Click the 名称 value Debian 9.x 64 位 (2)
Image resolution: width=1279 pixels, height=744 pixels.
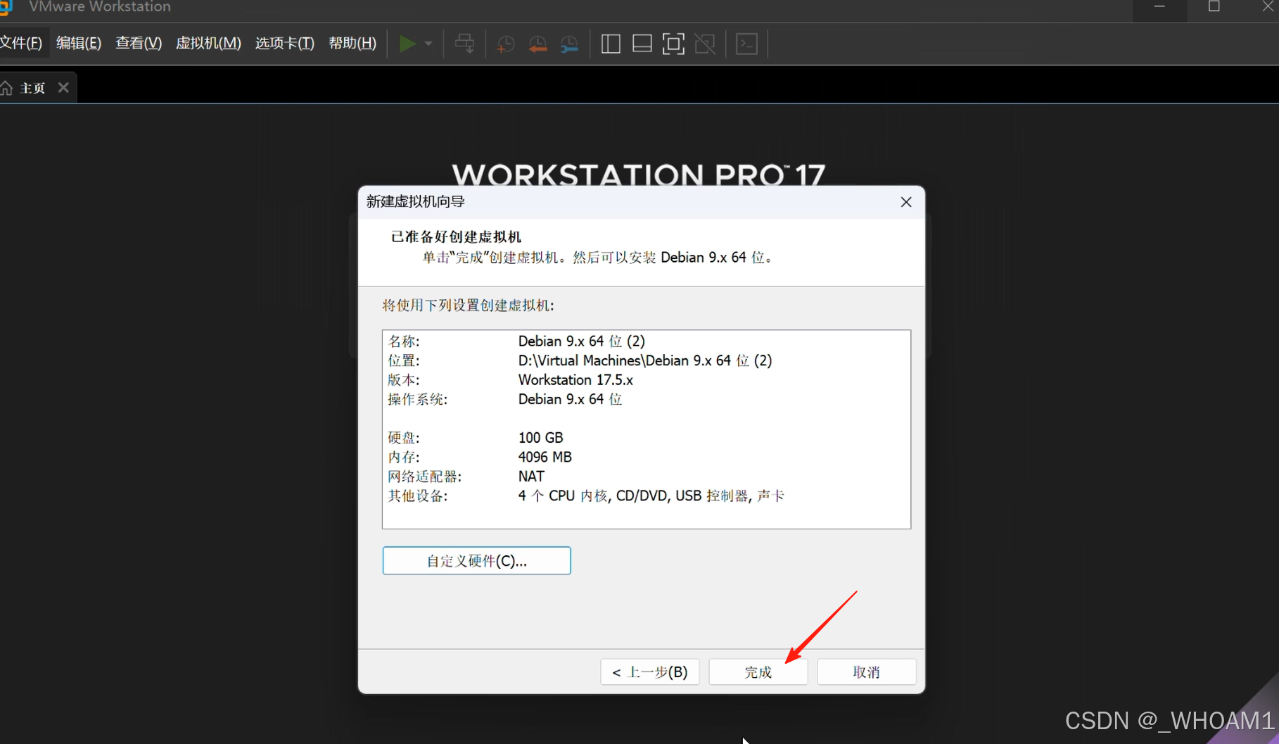coord(581,341)
